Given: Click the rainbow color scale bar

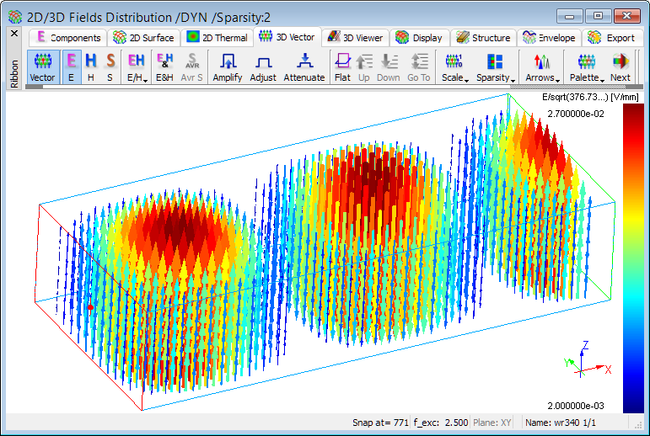Looking at the screenshot, I should point(632,258).
